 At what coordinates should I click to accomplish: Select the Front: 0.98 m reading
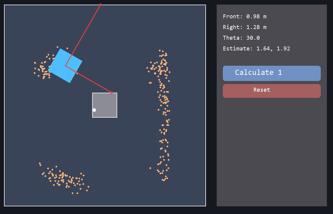245,17
